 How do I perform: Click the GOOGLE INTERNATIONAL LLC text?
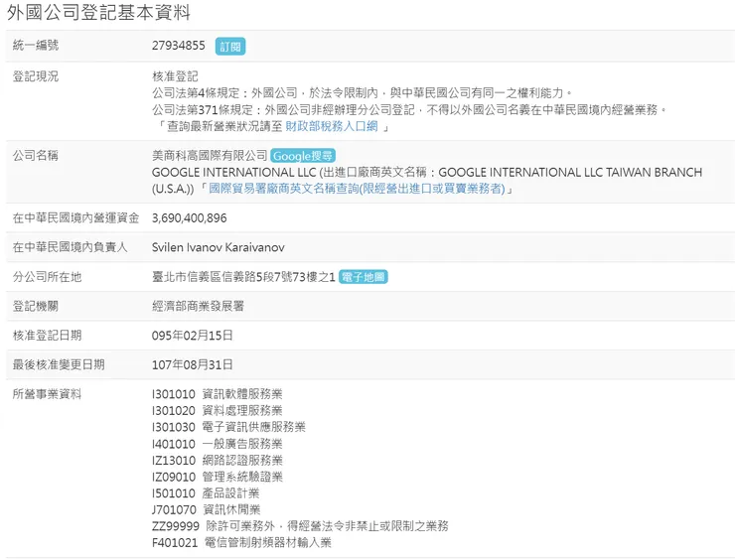click(x=233, y=172)
